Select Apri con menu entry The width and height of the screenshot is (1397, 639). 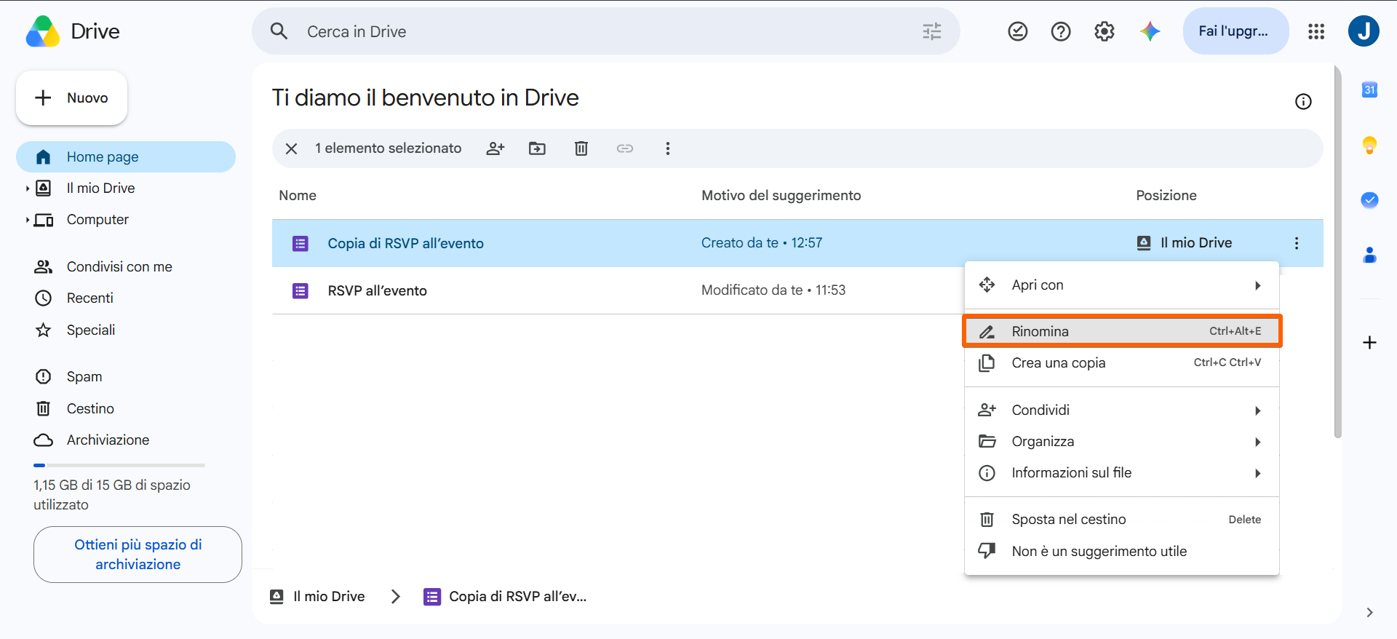coord(1122,285)
